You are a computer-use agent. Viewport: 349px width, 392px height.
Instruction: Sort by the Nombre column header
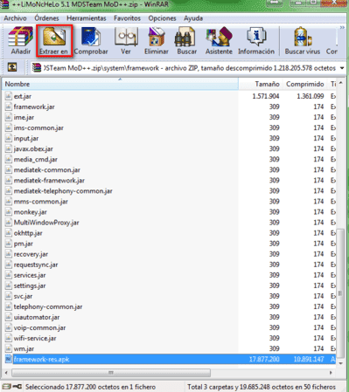point(120,84)
